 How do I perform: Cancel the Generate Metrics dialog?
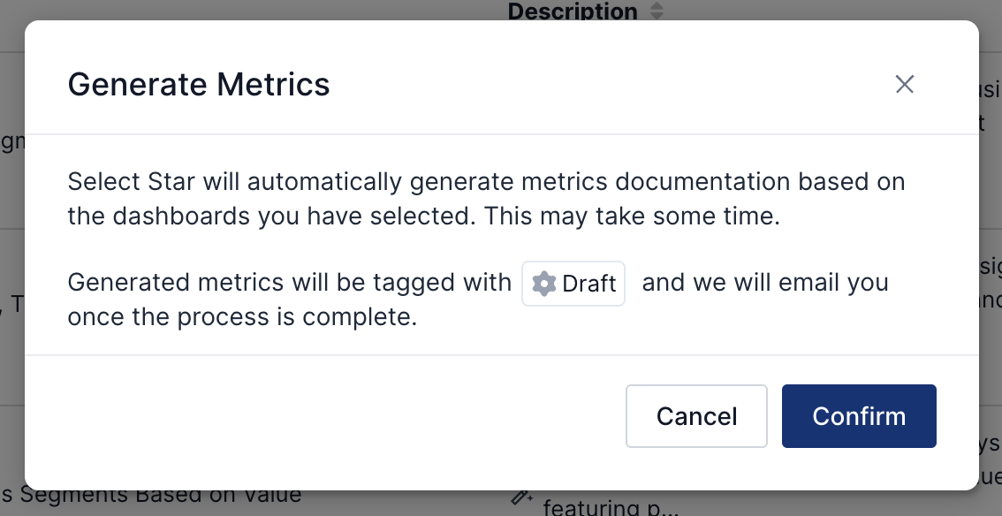tap(696, 416)
